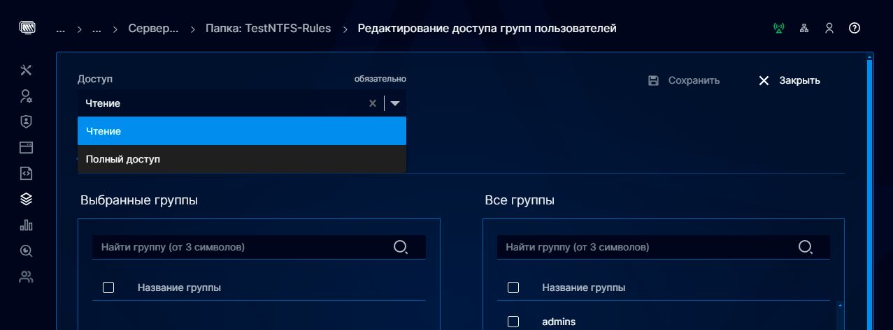Go to the Сервер... breadcrumb

click(153, 29)
